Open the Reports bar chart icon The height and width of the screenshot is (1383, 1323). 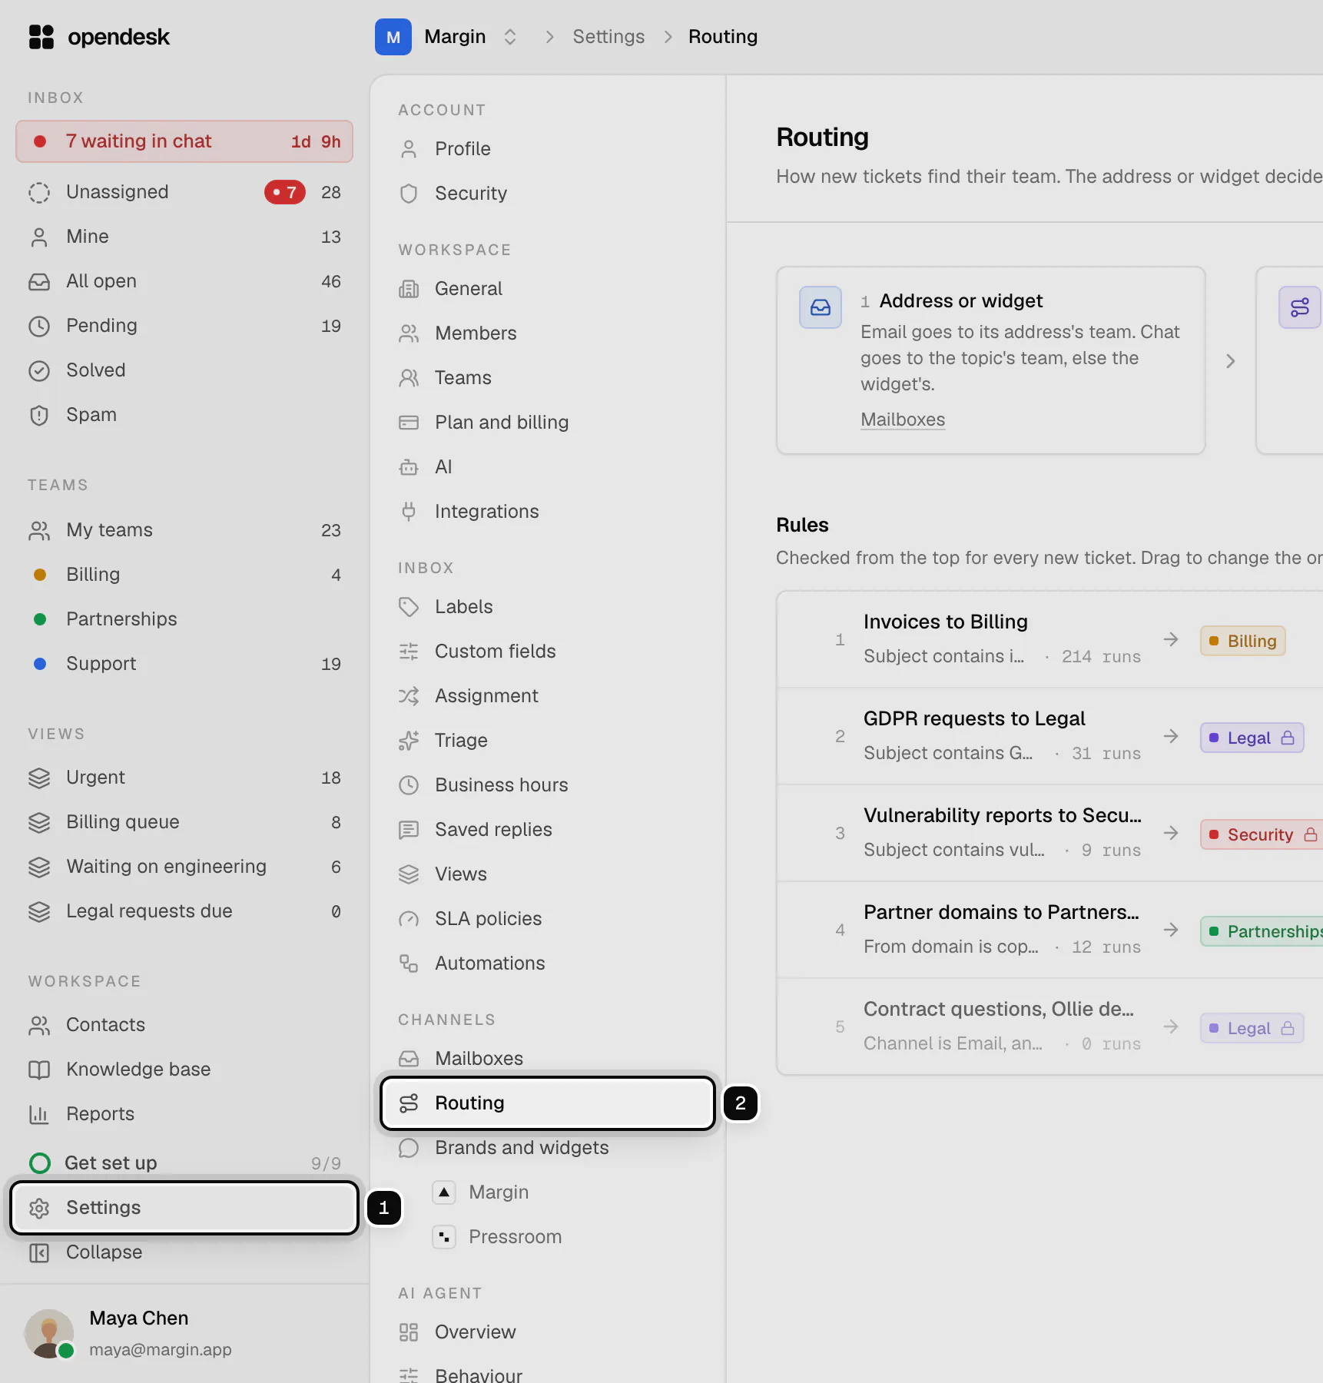click(x=39, y=1114)
